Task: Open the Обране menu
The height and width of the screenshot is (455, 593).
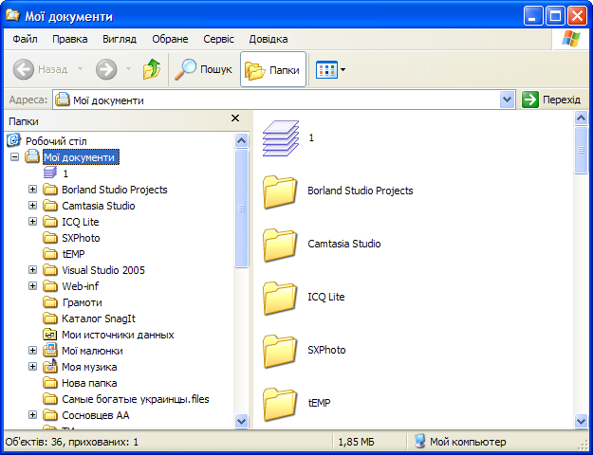Action: (x=170, y=39)
